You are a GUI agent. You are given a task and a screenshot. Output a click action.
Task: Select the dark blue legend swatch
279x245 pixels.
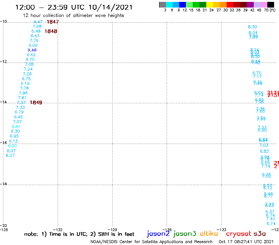(182, 5)
